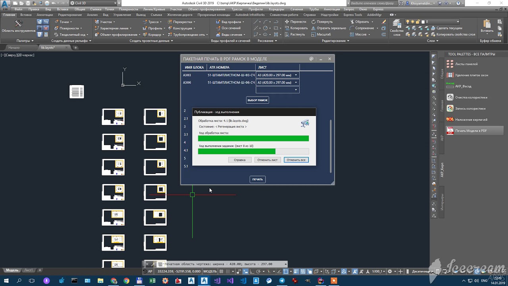Screen dimensions: 508x286
Task: Click Сделать текущим layer button
Action: tap(446, 28)
